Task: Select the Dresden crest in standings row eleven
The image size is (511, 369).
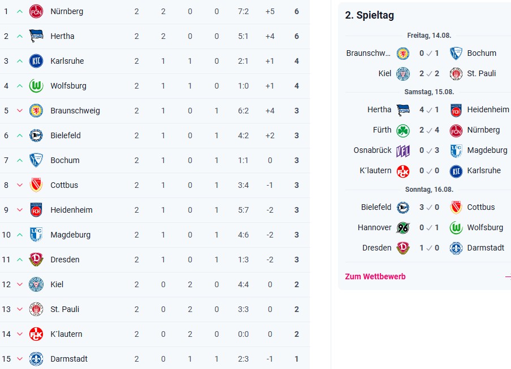Action: (36, 260)
